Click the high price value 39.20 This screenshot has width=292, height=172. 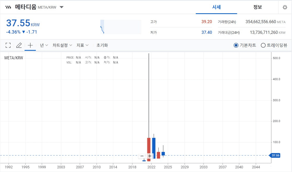click(x=207, y=22)
